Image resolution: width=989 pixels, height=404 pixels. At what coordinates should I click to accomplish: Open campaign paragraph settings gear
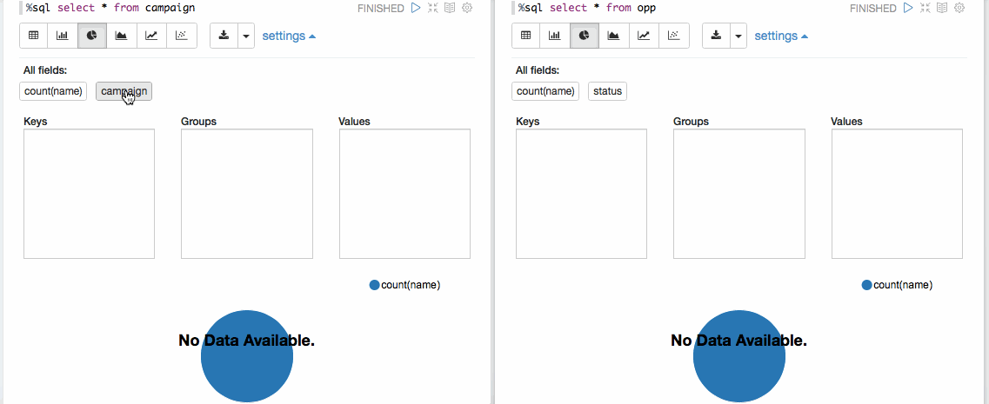click(x=467, y=8)
